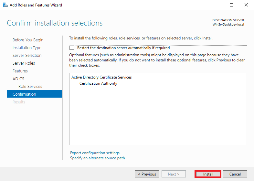Image resolution: width=254 pixels, height=181 pixels.
Task: Go back with the Previous button
Action: 147,174
